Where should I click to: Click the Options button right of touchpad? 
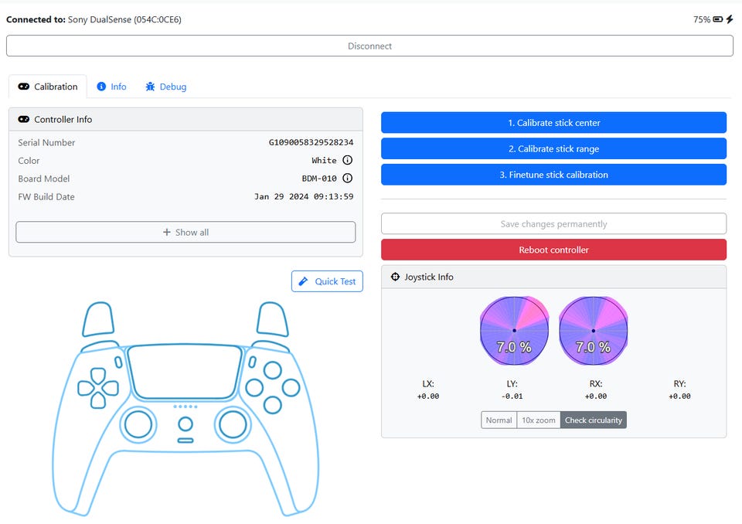click(252, 362)
